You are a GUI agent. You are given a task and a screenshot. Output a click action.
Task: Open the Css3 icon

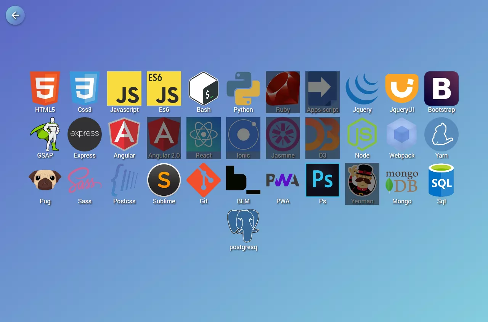pyautogui.click(x=85, y=89)
